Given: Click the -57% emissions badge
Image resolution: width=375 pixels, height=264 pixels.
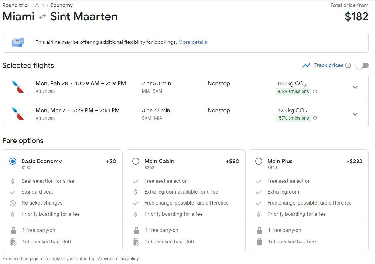Looking at the screenshot, I should point(293,118).
